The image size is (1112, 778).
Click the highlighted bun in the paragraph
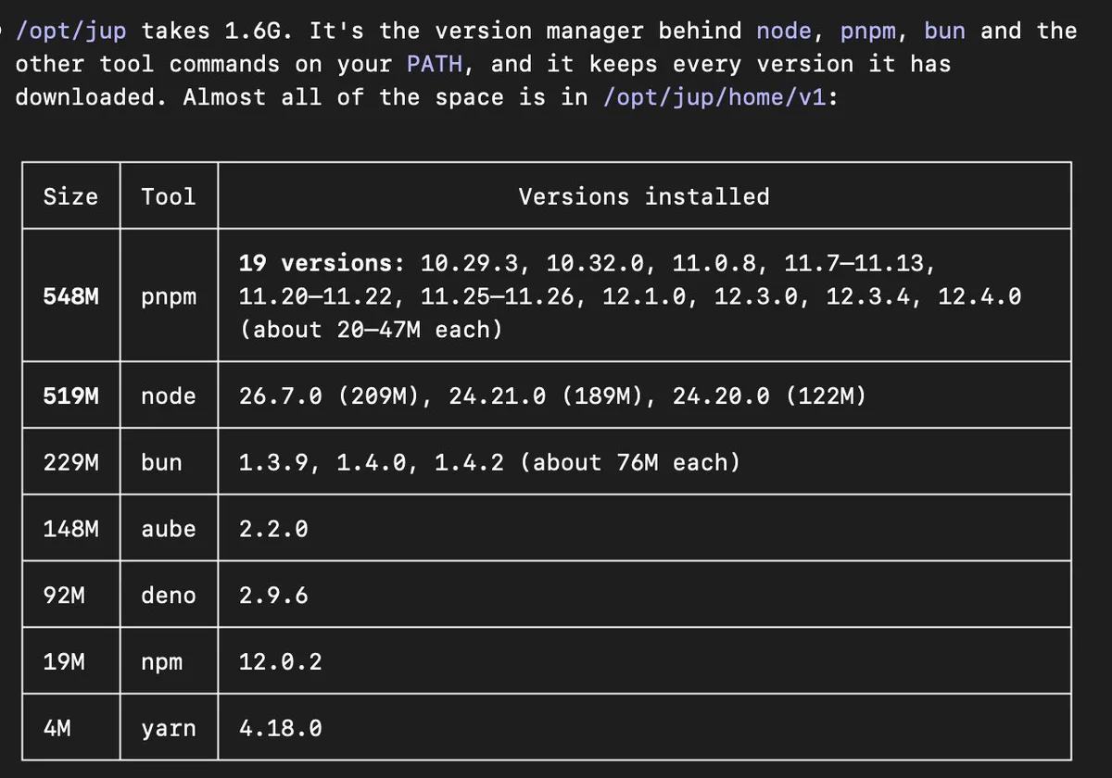(x=944, y=31)
